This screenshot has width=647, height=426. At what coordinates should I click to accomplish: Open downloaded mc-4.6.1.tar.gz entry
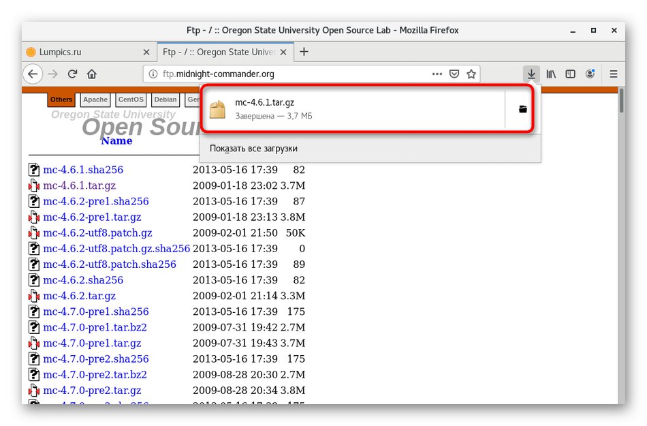353,109
